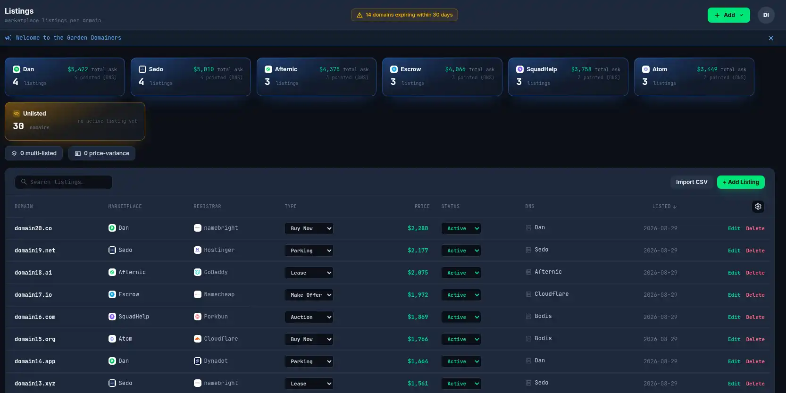This screenshot has height=393, width=786.
Task: Click the Afternic marketplace icon in domain18.ai row
Action: [x=112, y=272]
